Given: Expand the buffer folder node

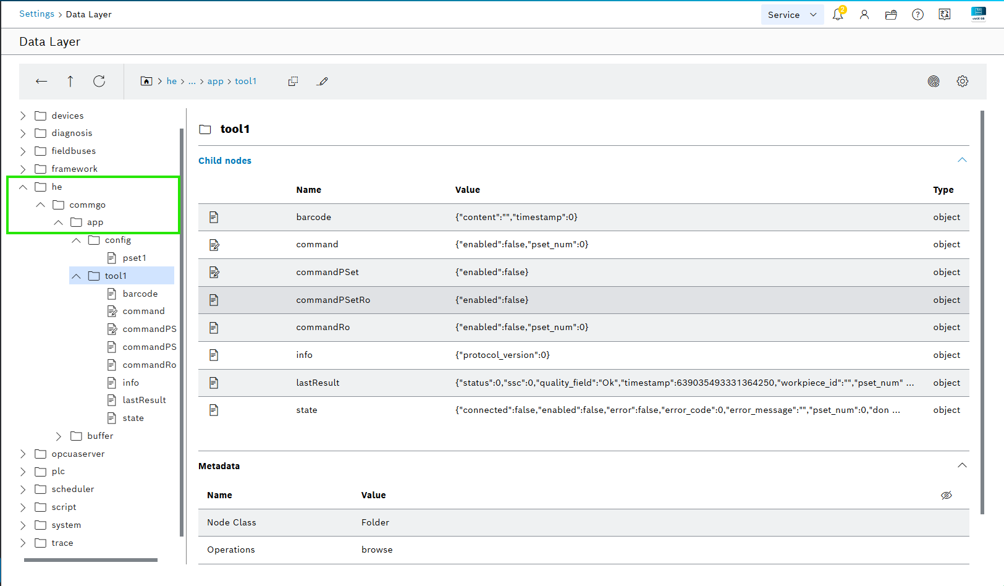Looking at the screenshot, I should [59, 436].
